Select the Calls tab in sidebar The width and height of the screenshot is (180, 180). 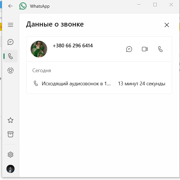click(x=11, y=56)
